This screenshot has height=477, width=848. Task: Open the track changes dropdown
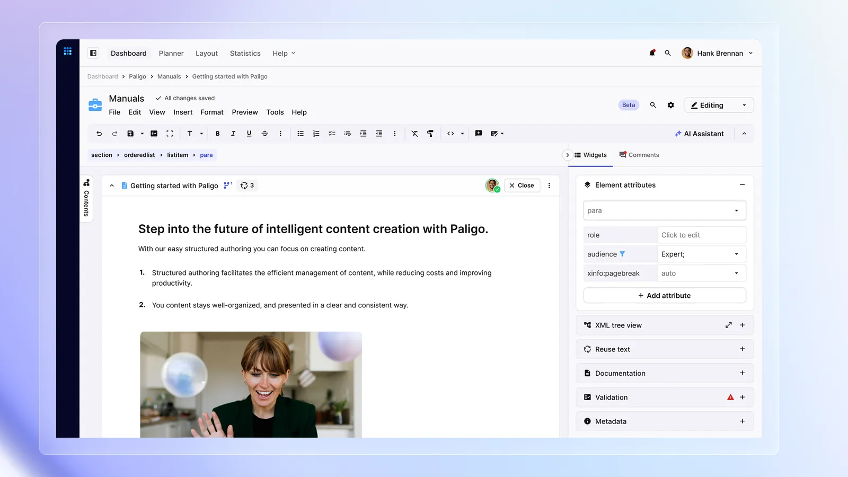(497, 134)
